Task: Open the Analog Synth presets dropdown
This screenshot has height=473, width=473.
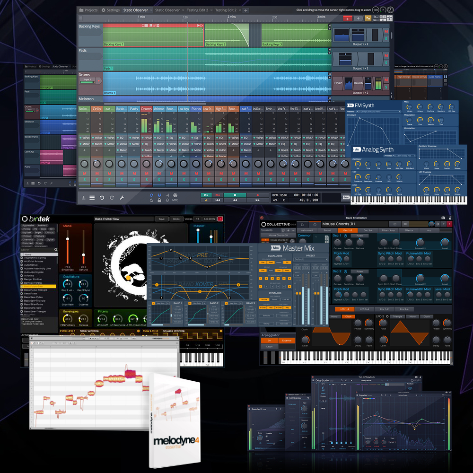Action: 405,156
